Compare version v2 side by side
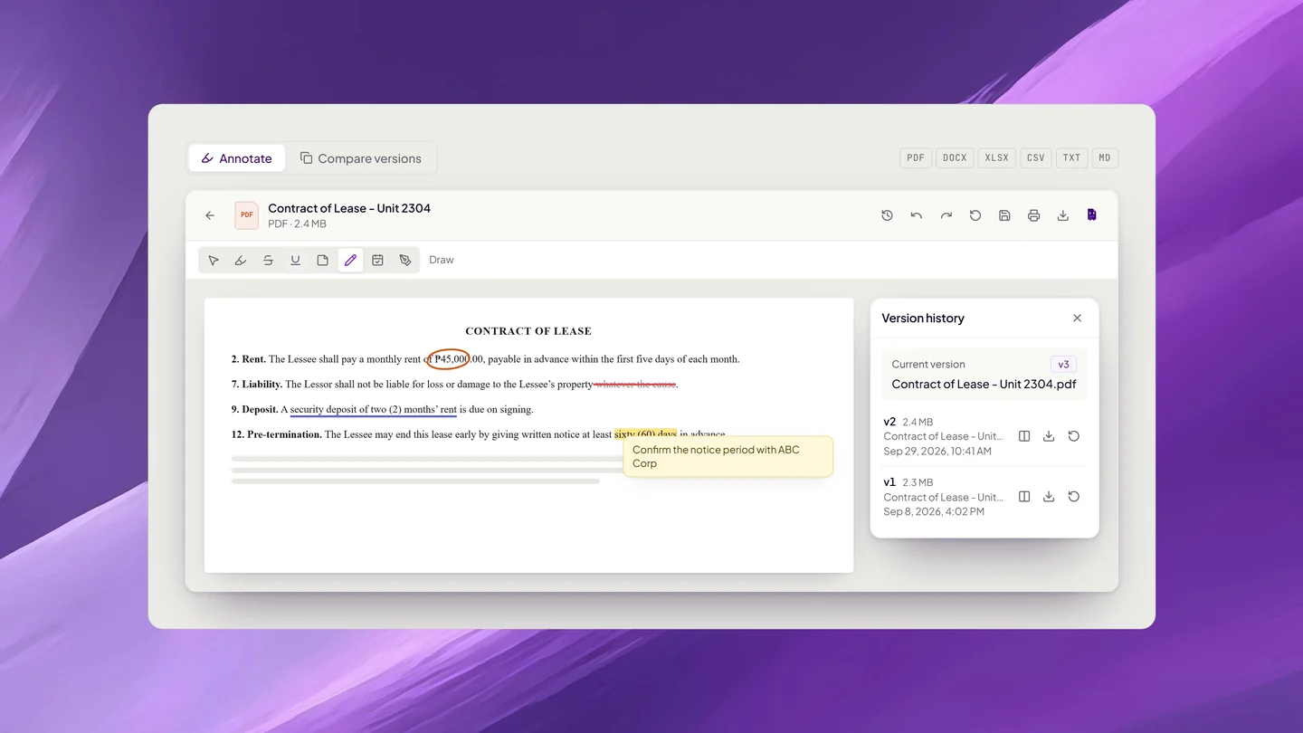This screenshot has width=1303, height=733. [x=1024, y=436]
